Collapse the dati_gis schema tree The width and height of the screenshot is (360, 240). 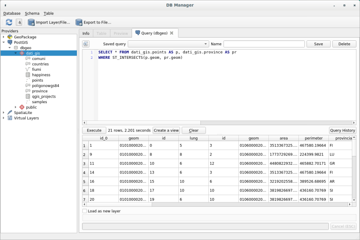(x=16, y=53)
